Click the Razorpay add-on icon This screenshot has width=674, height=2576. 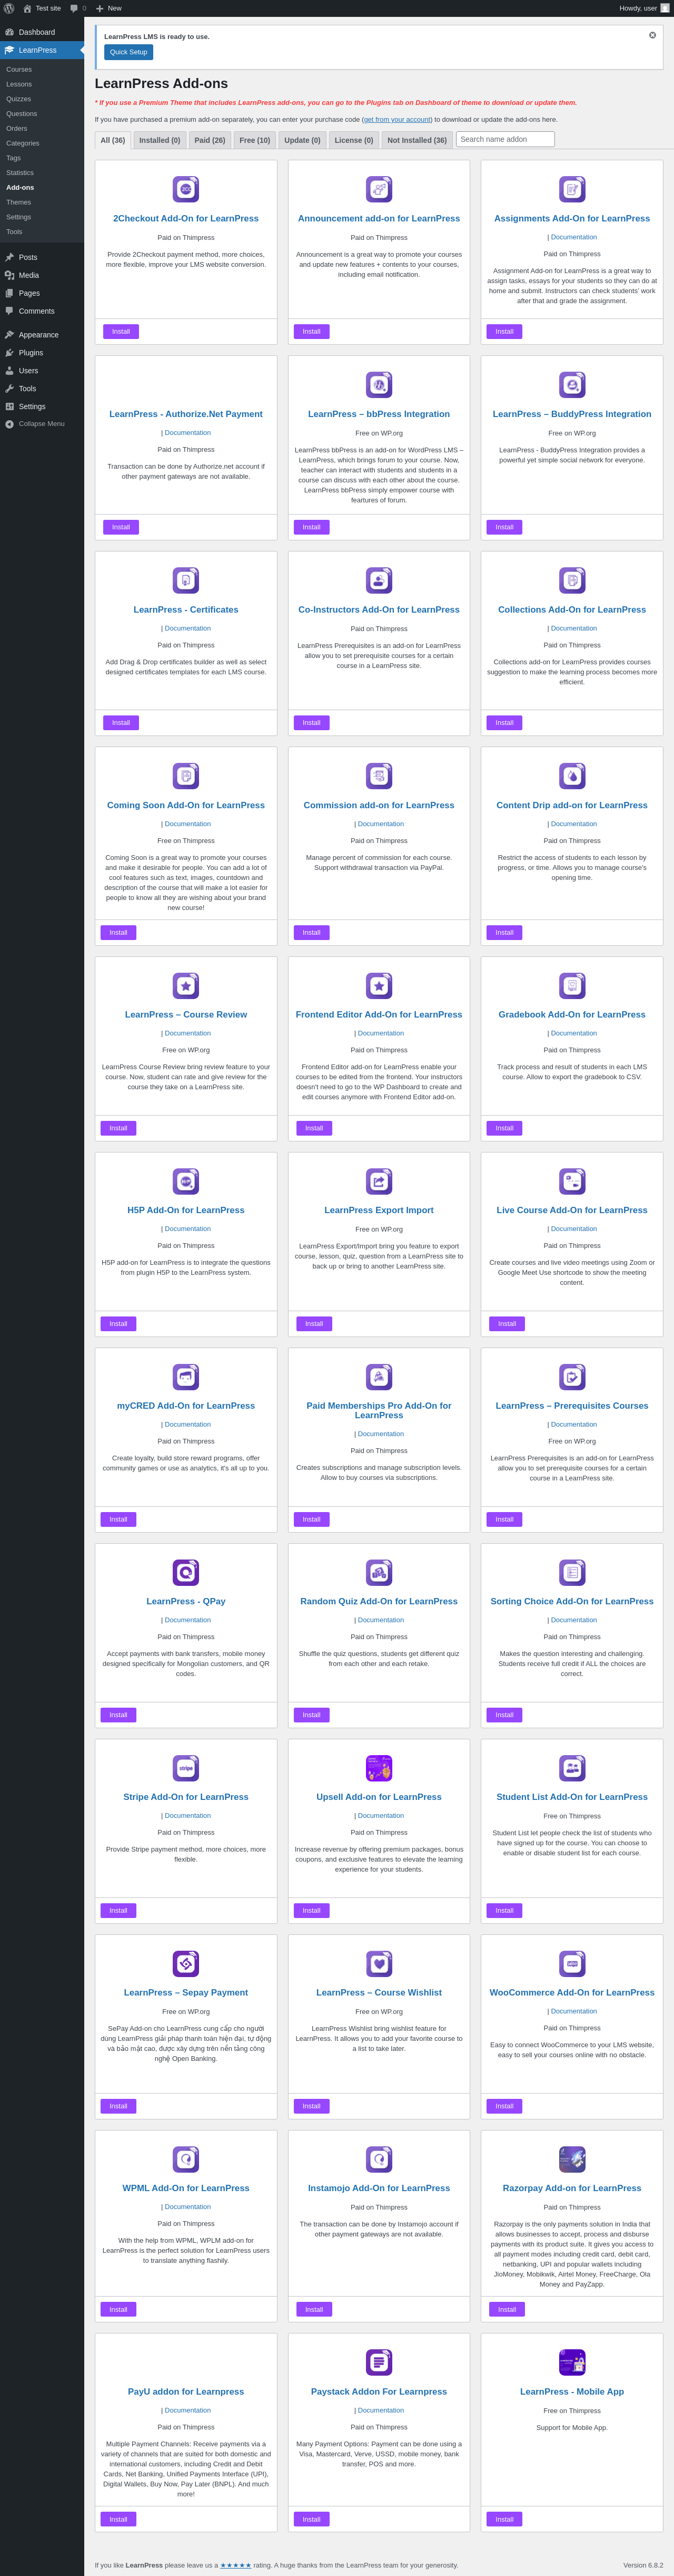point(572,2159)
